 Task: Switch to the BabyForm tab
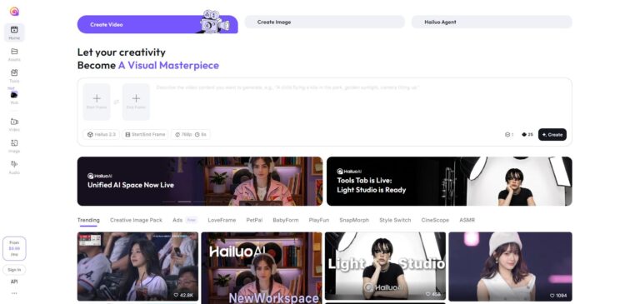pos(285,220)
